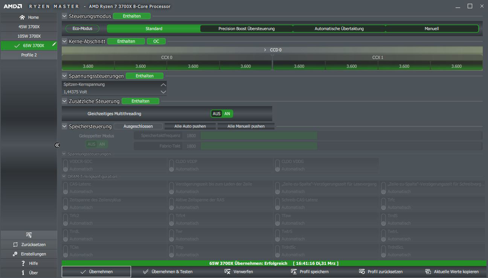Set Gekoppelter Modus to AUS
Image resolution: width=488 pixels, height=278 pixels.
(91, 144)
